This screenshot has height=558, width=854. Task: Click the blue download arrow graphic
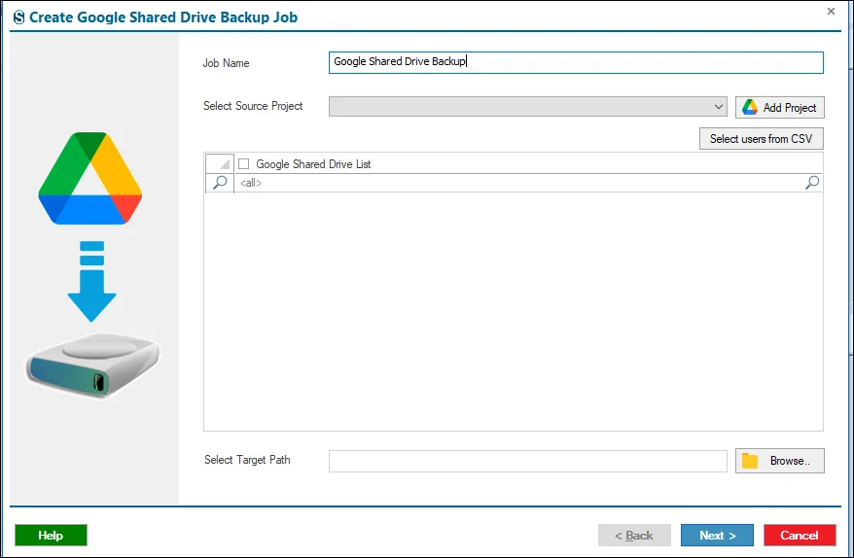[91, 281]
